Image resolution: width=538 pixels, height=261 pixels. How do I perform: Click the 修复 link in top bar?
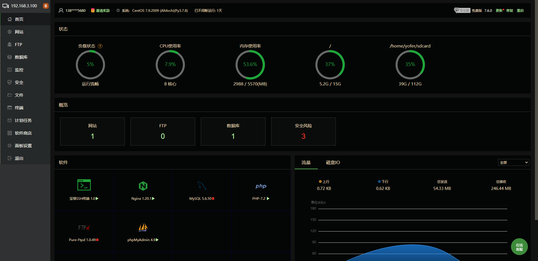point(510,10)
